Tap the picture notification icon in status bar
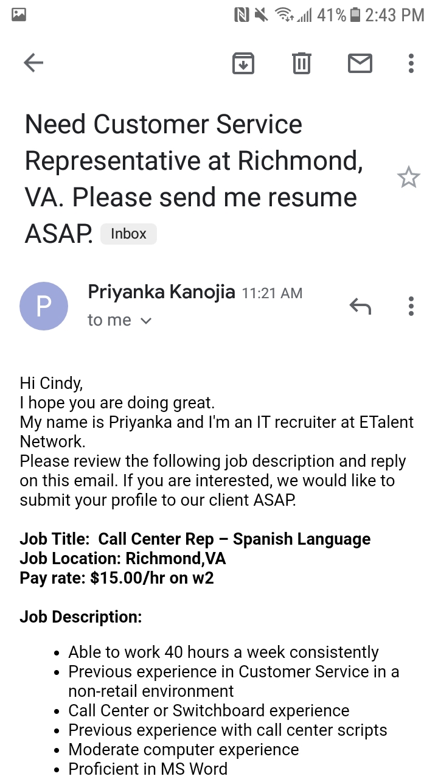 point(19,15)
